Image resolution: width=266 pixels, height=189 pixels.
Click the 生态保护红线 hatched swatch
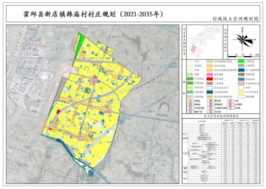point(241,84)
